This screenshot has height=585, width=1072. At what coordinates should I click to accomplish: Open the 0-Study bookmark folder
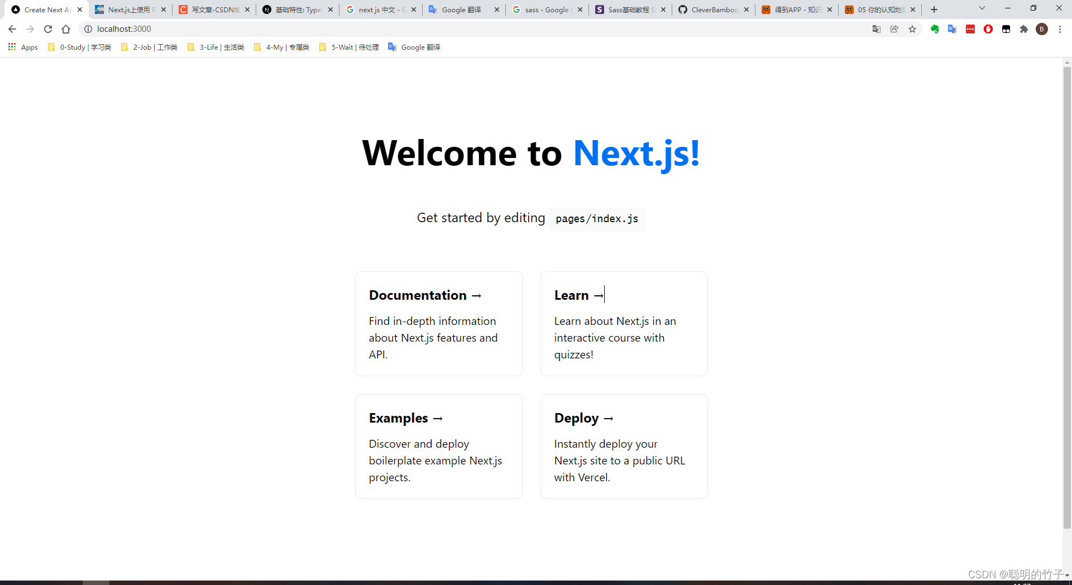(x=79, y=47)
